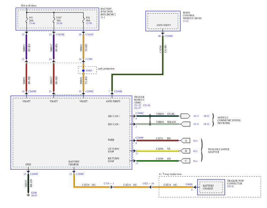Open the 95-1 link next to connector A
Screen dimensions: 267x208
pos(195,141)
